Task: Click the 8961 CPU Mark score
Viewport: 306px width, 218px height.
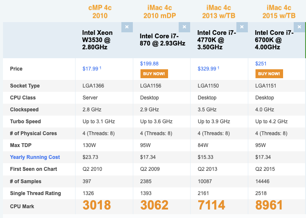Action: 269,205
